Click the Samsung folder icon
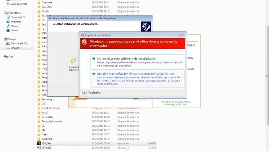 [39, 99]
